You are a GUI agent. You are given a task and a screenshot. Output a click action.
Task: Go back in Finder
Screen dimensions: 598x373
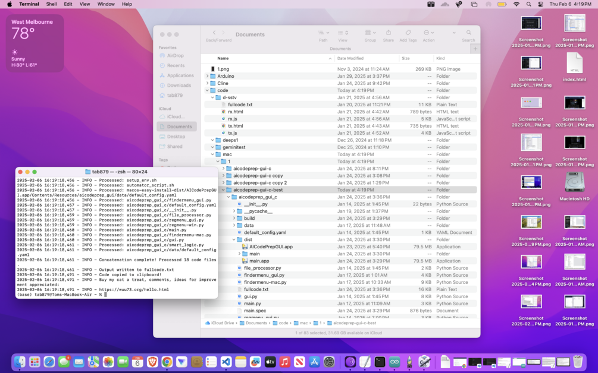(x=214, y=33)
